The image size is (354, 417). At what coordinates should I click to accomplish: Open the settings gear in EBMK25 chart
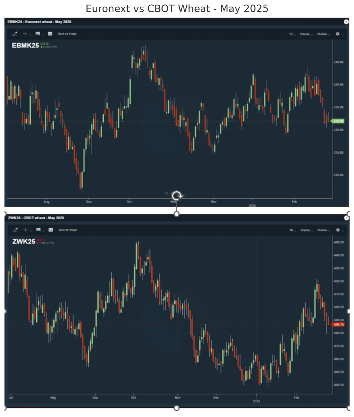338,34
